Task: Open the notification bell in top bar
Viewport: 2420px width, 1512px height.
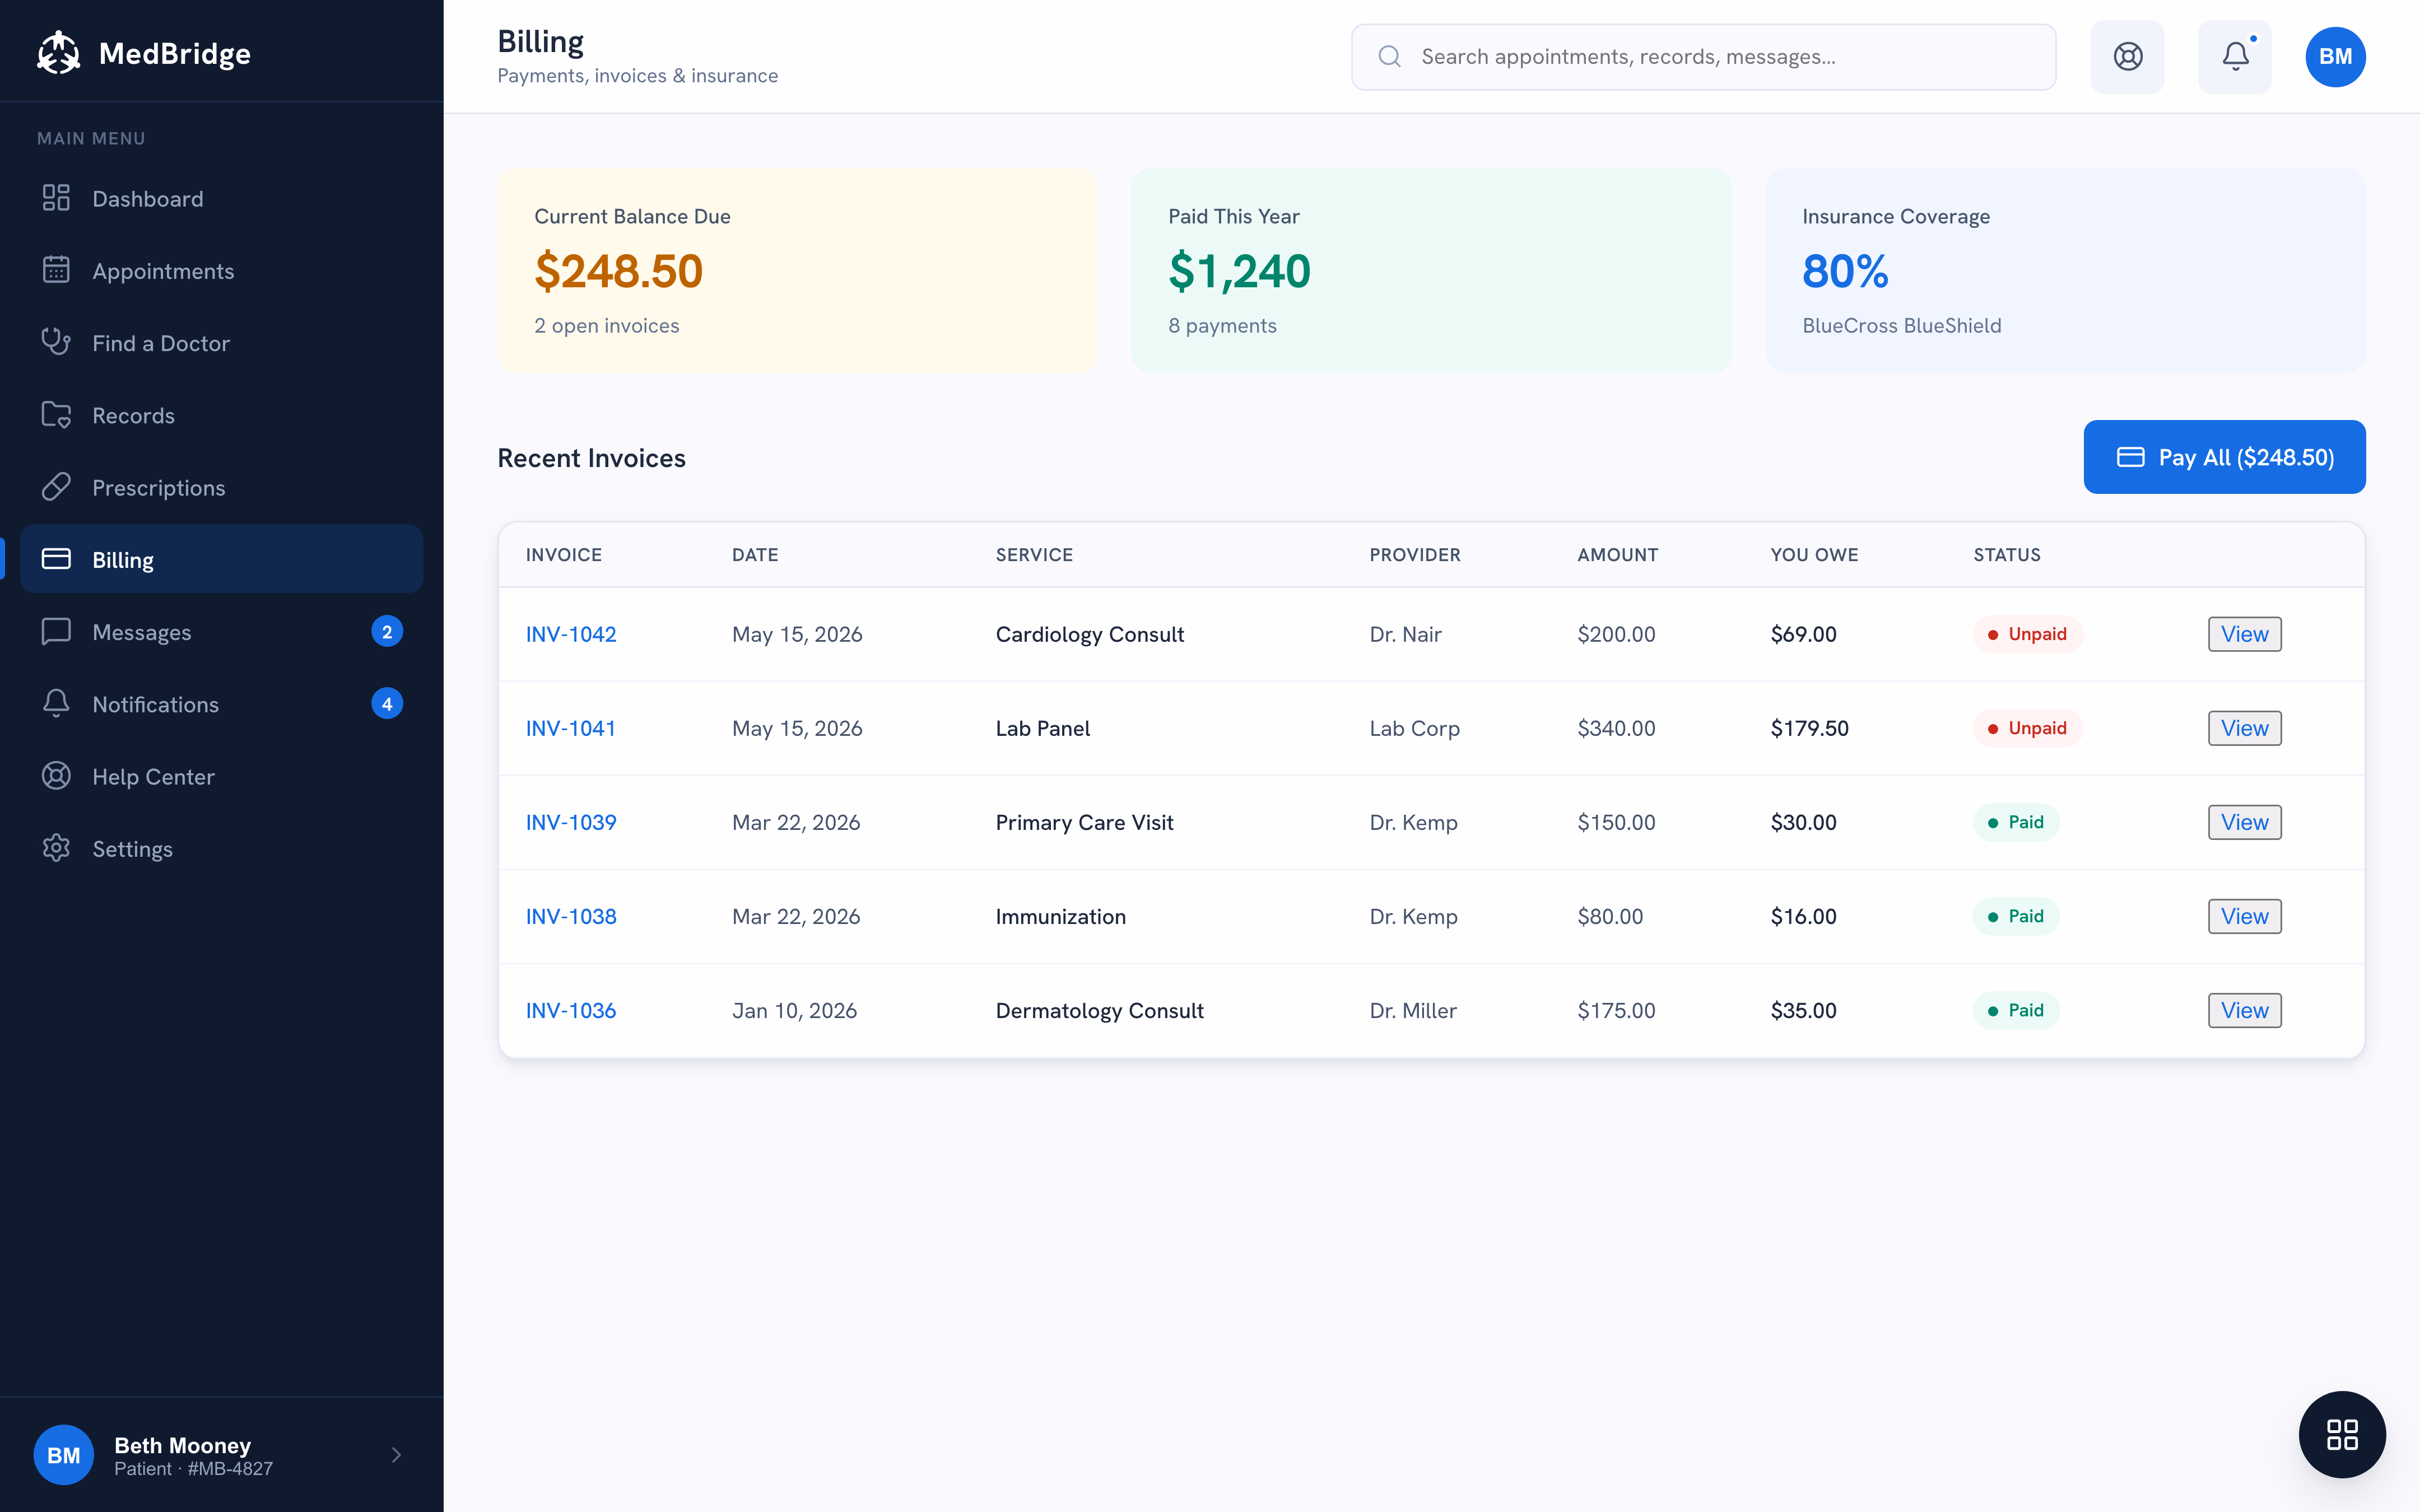Action: (x=2235, y=56)
